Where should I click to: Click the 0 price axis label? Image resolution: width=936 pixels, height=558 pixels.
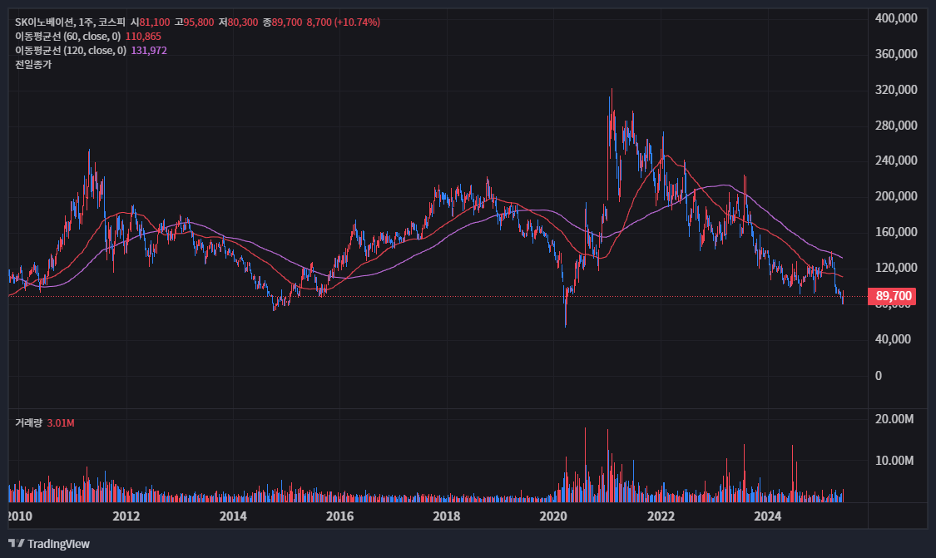878,375
